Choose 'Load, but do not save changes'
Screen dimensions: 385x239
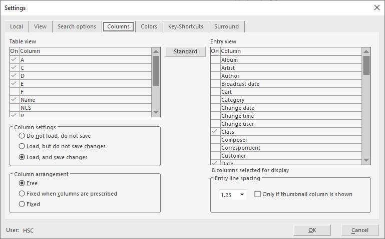pyautogui.click(x=22, y=146)
